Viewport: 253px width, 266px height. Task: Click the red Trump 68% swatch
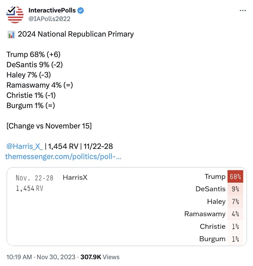tap(235, 176)
